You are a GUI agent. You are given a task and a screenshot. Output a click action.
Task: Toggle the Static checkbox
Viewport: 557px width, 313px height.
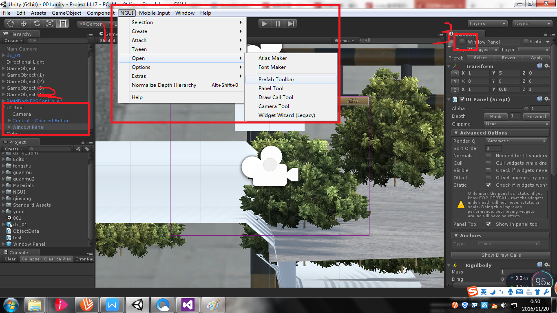526,42
